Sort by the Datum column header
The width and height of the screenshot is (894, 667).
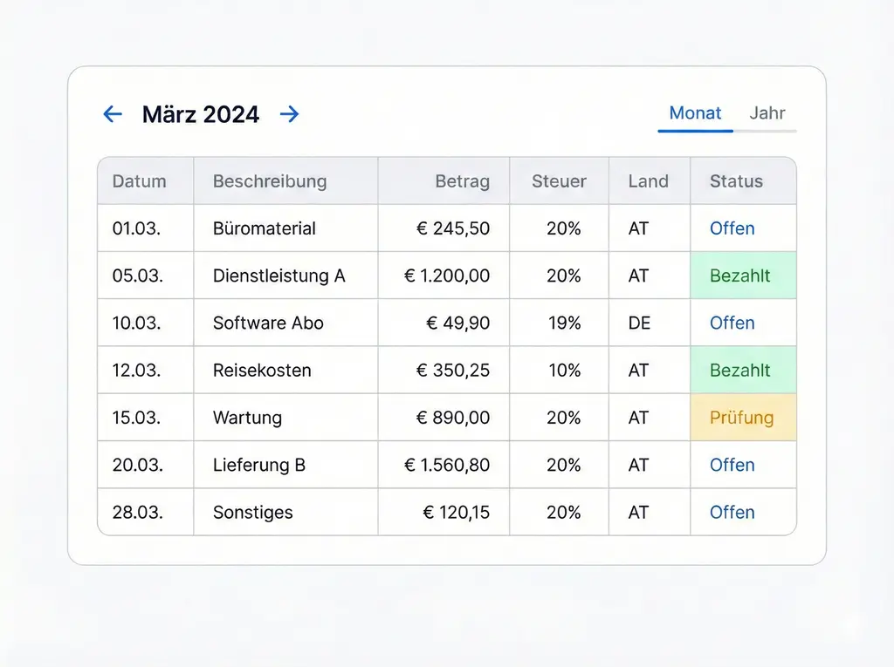coord(140,181)
